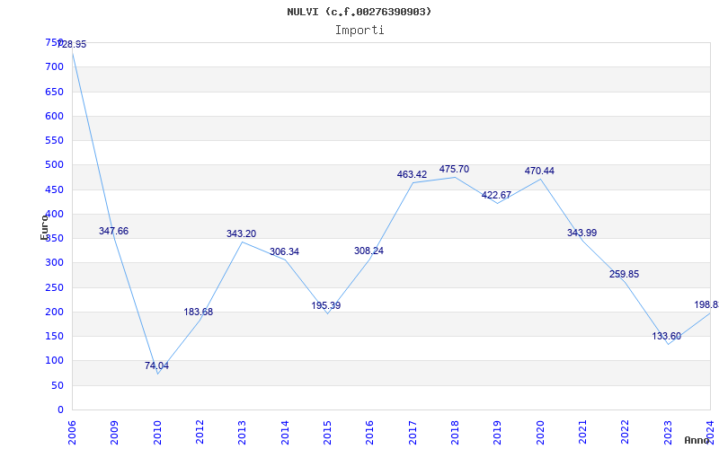The image size is (719, 449).
Task: Select the 195.39 data label
Action: pos(326,305)
